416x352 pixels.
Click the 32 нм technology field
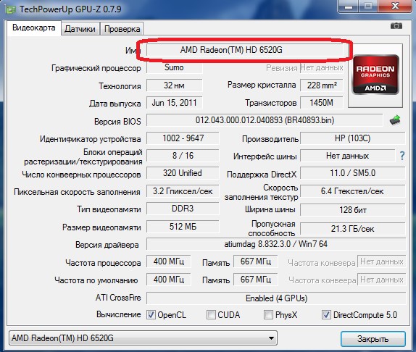175,85
